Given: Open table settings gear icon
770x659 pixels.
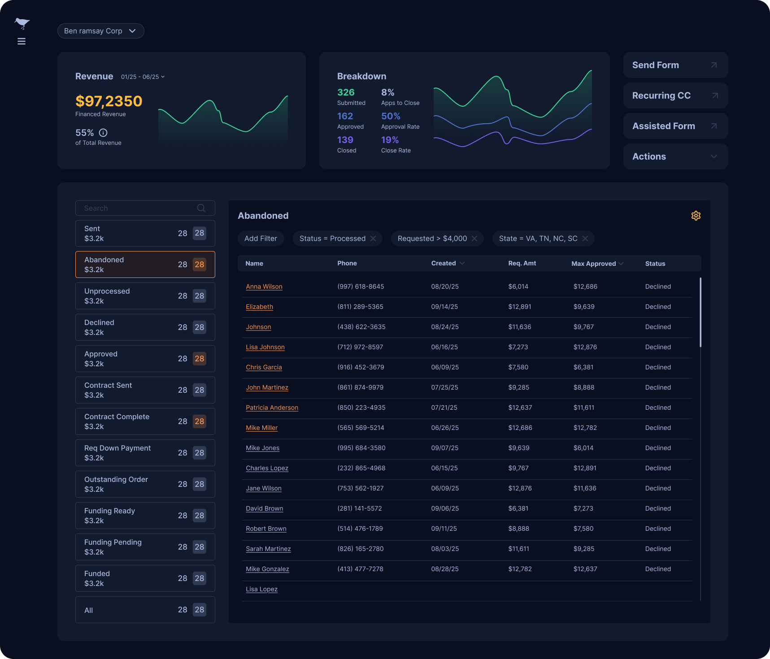Looking at the screenshot, I should [x=696, y=216].
